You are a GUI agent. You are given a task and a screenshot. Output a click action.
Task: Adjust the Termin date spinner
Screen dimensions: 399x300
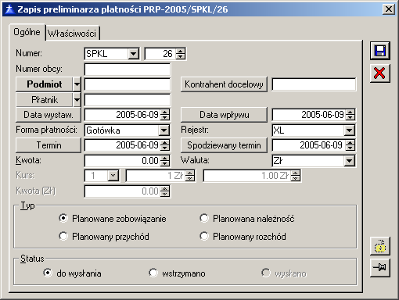click(164, 145)
